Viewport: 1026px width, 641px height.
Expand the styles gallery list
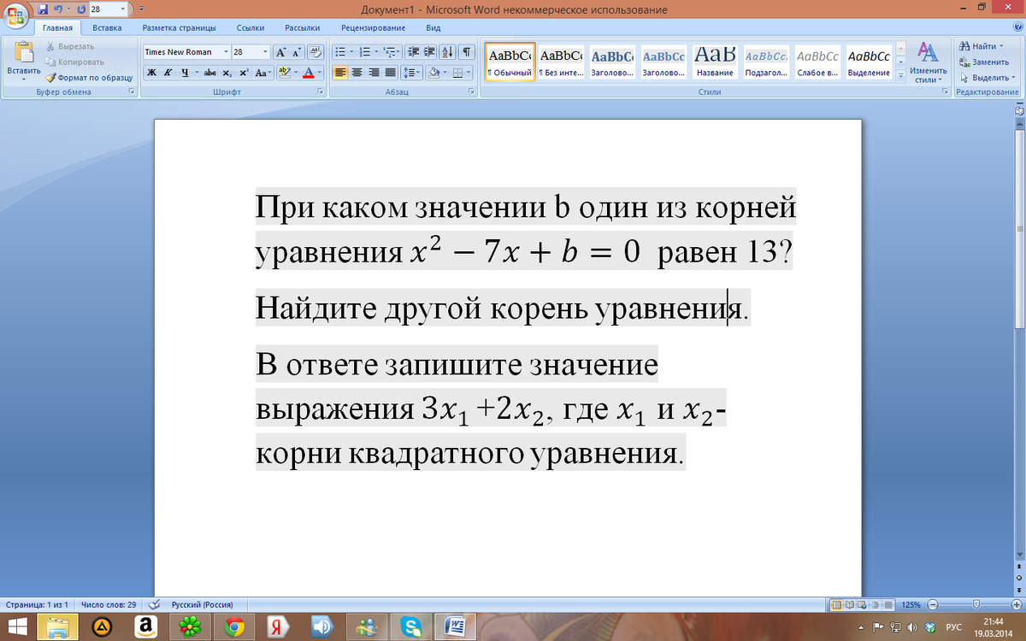click(899, 74)
